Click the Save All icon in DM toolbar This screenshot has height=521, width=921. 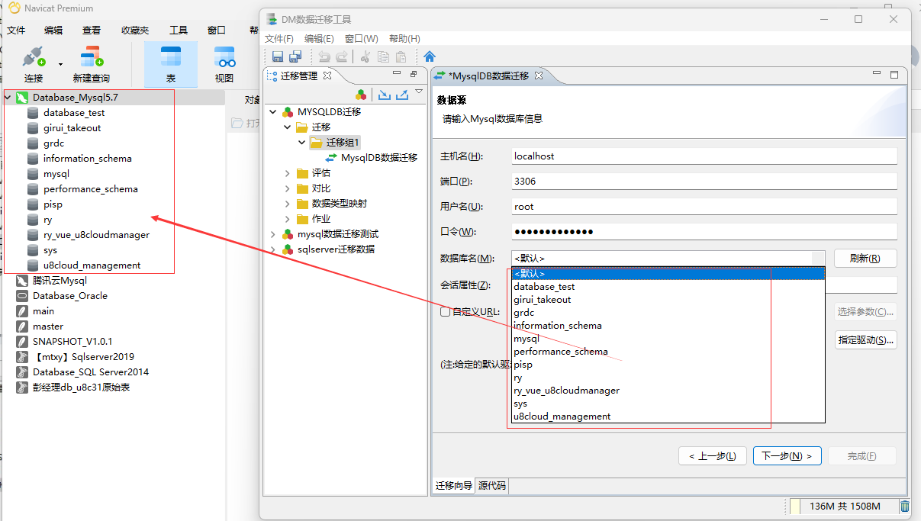pyautogui.click(x=295, y=56)
